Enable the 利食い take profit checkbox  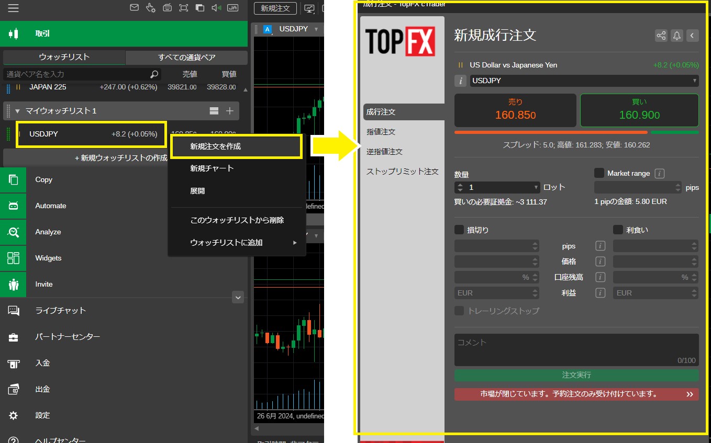[x=618, y=230]
